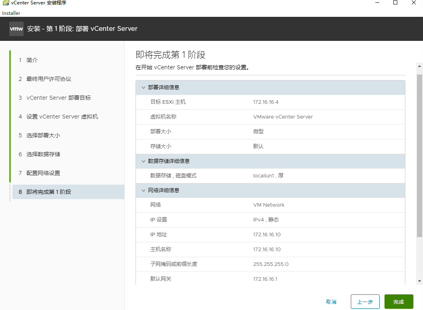Close the installer window
Image resolution: width=423 pixels, height=310 pixels.
pos(413,3)
